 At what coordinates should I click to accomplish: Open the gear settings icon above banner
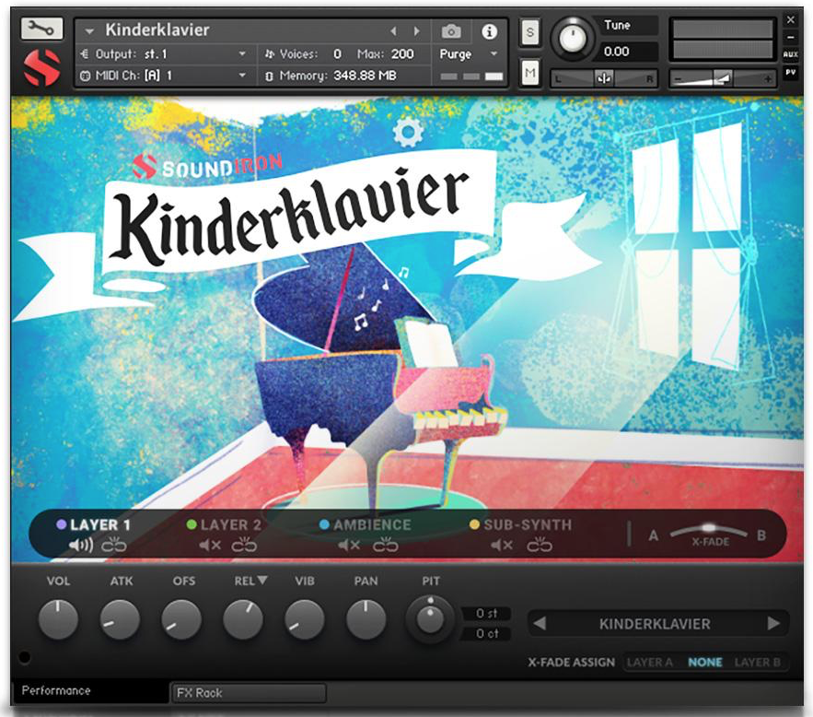pos(408,132)
